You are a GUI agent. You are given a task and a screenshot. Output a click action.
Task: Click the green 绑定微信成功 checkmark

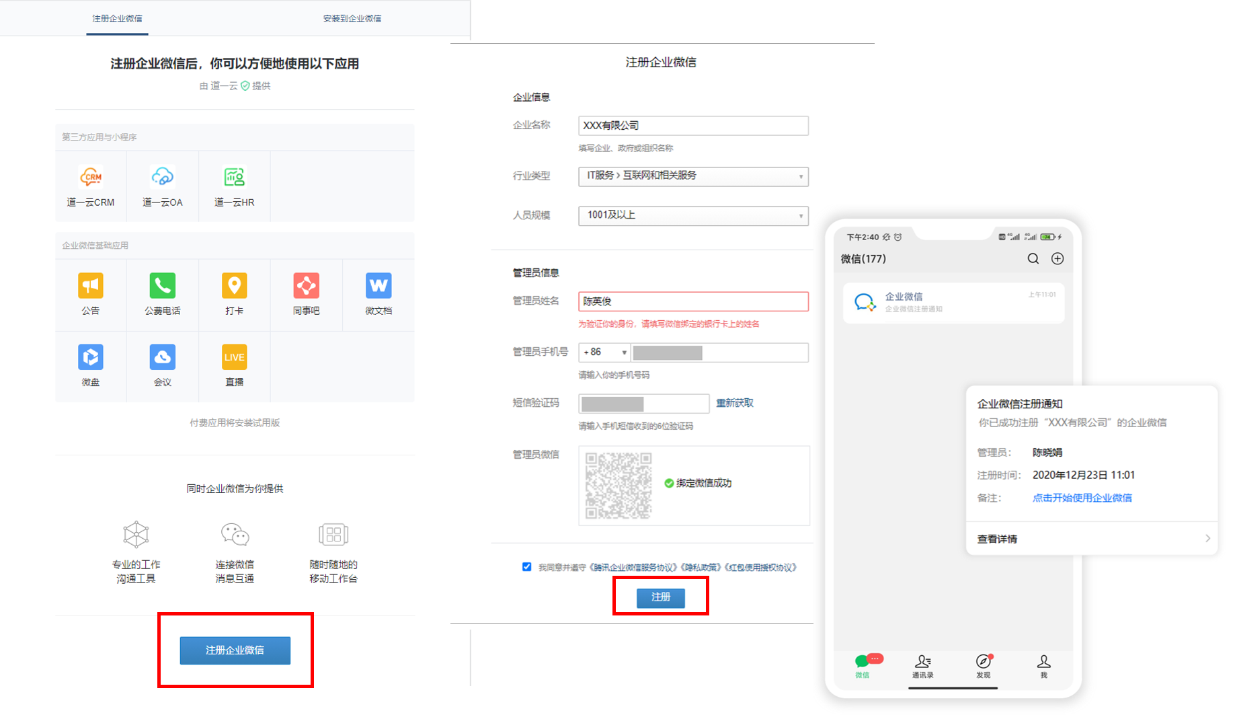(669, 483)
